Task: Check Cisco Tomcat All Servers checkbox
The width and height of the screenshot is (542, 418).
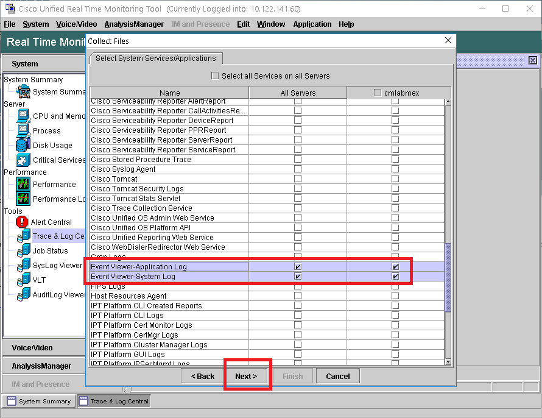Action: click(298, 179)
